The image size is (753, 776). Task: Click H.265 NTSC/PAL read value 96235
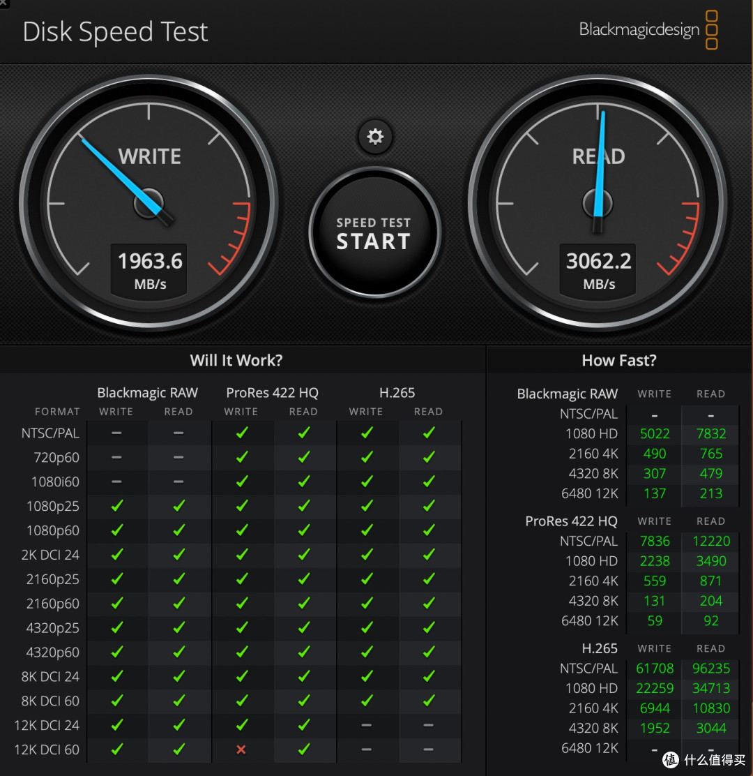tap(711, 668)
